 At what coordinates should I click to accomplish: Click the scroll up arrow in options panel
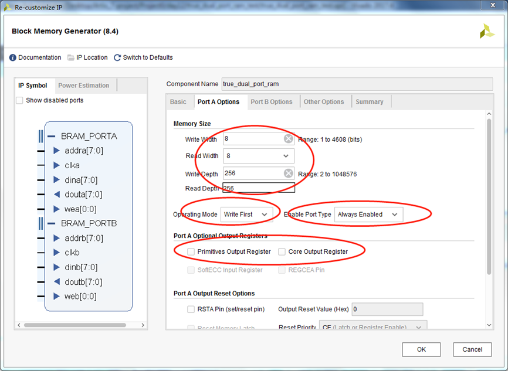click(489, 114)
